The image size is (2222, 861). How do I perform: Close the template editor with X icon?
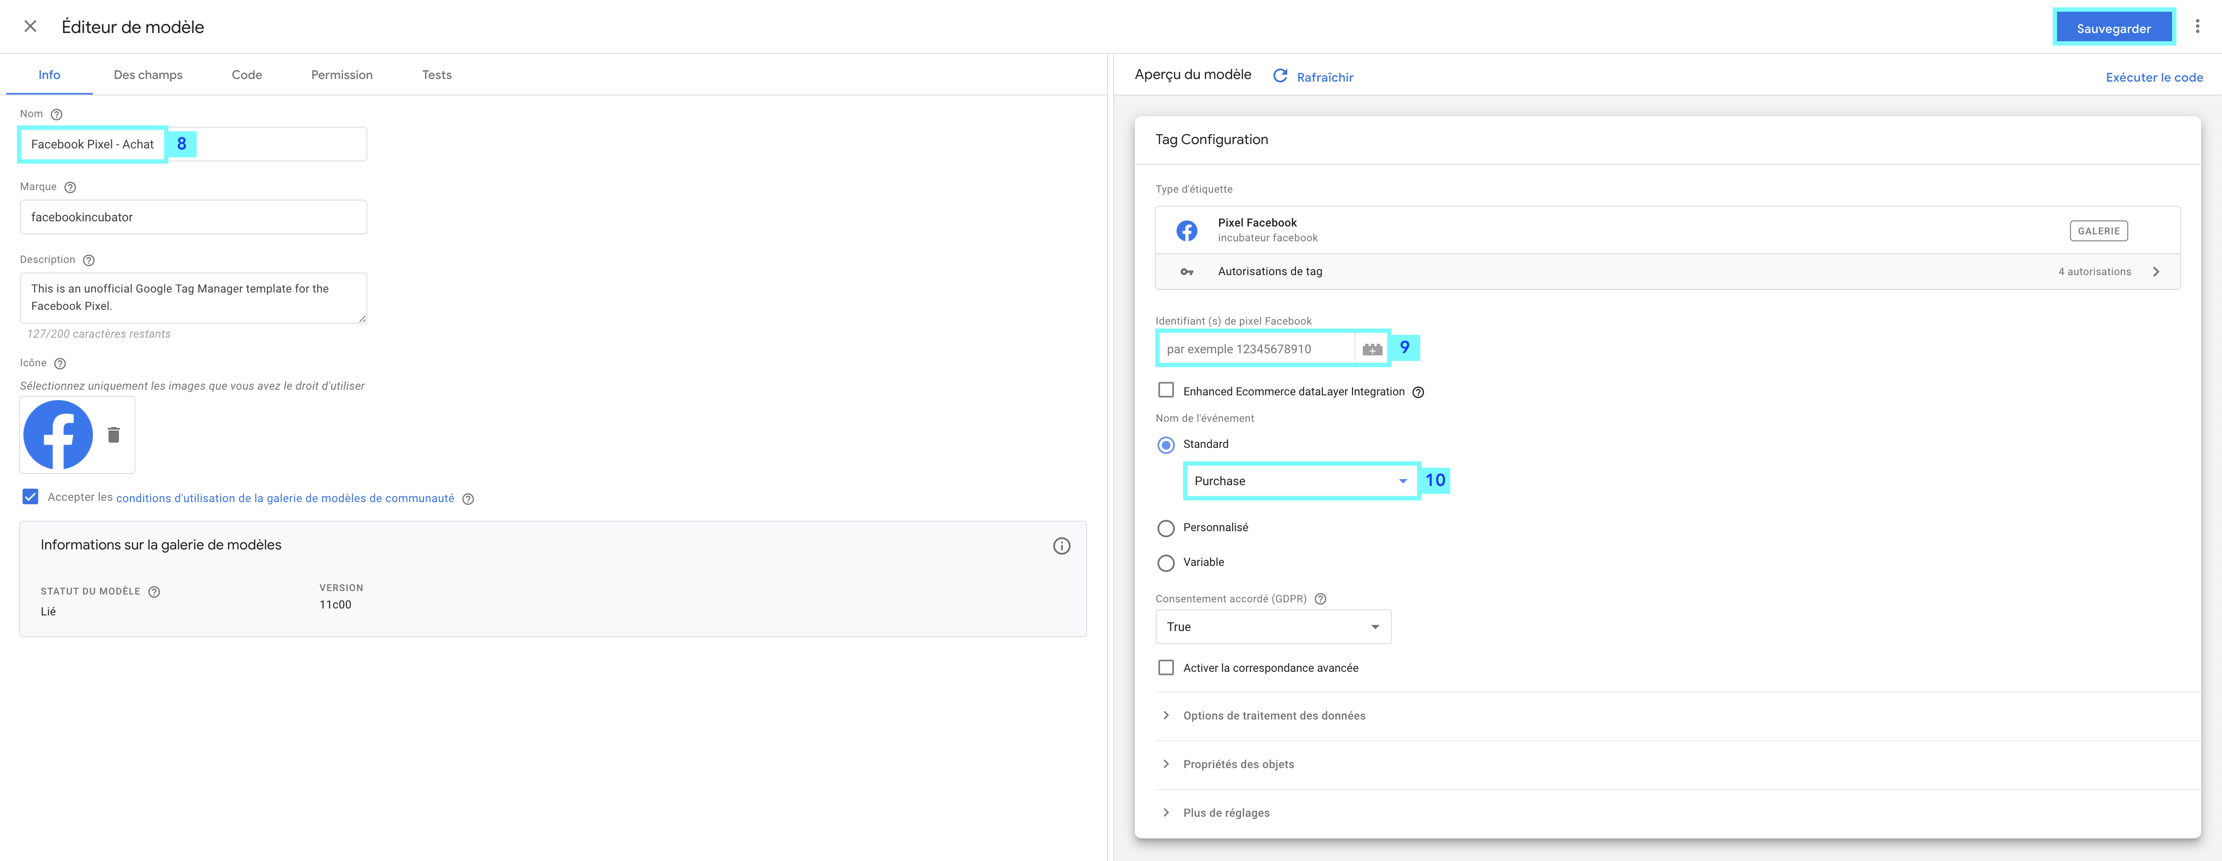[x=30, y=27]
